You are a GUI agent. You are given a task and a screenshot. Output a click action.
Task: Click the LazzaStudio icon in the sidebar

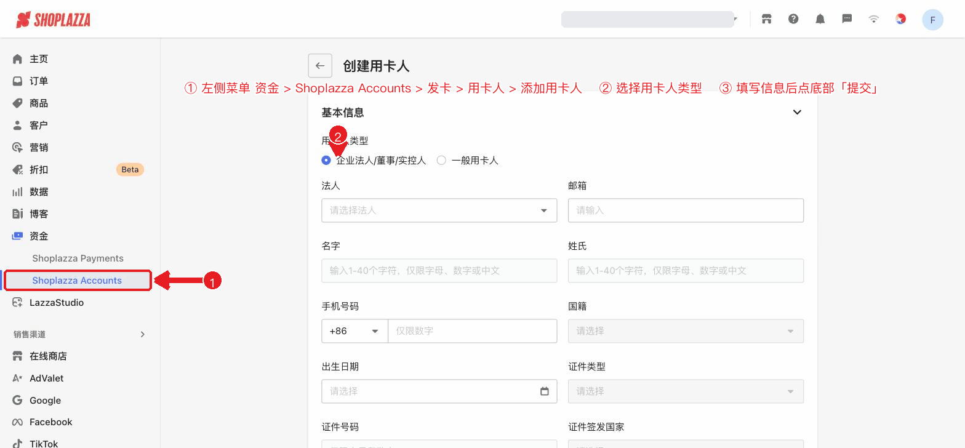coord(17,303)
